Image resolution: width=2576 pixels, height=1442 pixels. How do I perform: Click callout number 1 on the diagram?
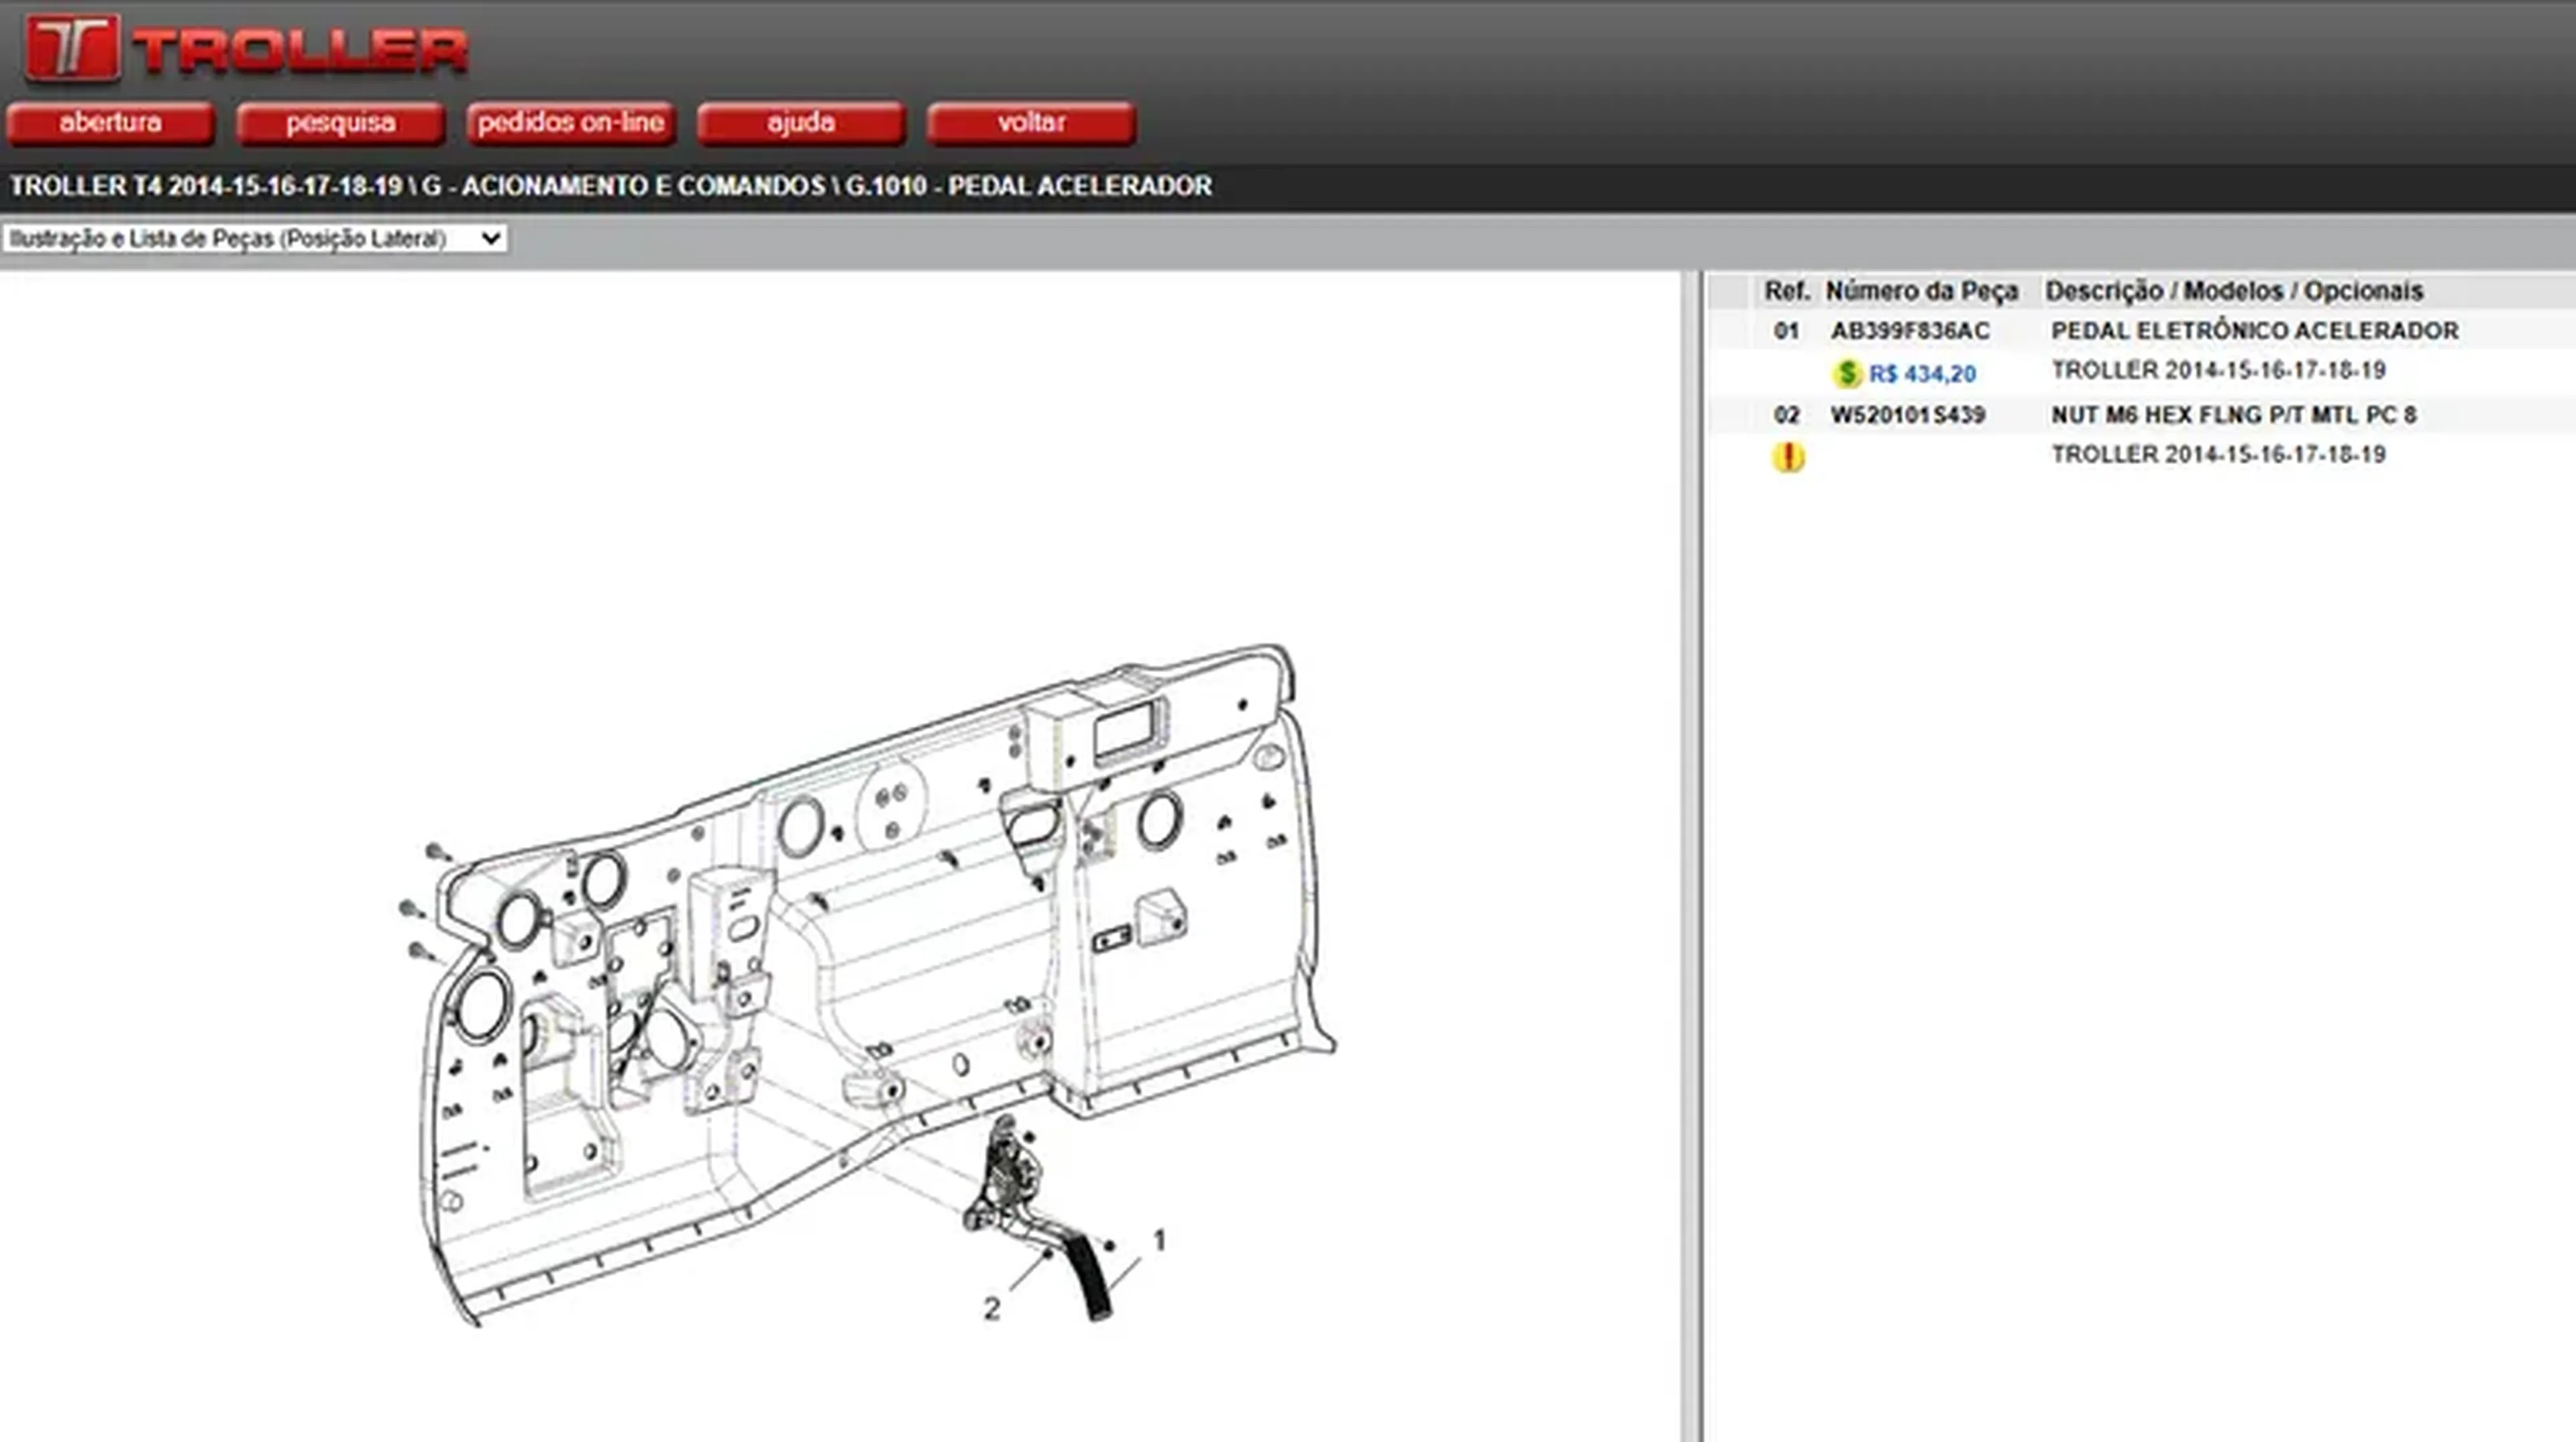pos(1159,1241)
